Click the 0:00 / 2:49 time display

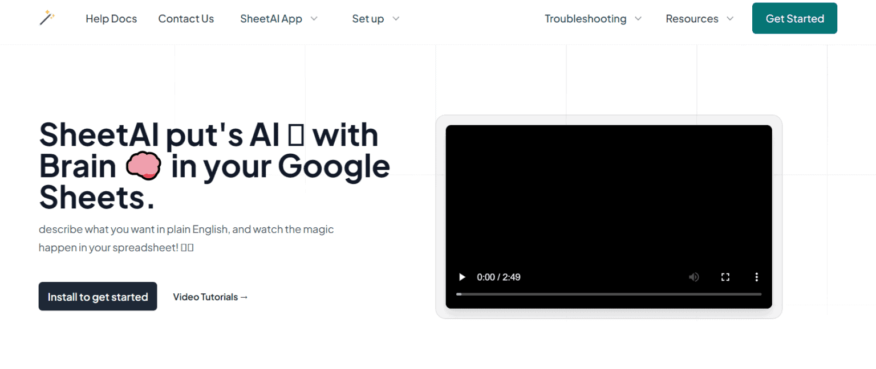tap(498, 277)
